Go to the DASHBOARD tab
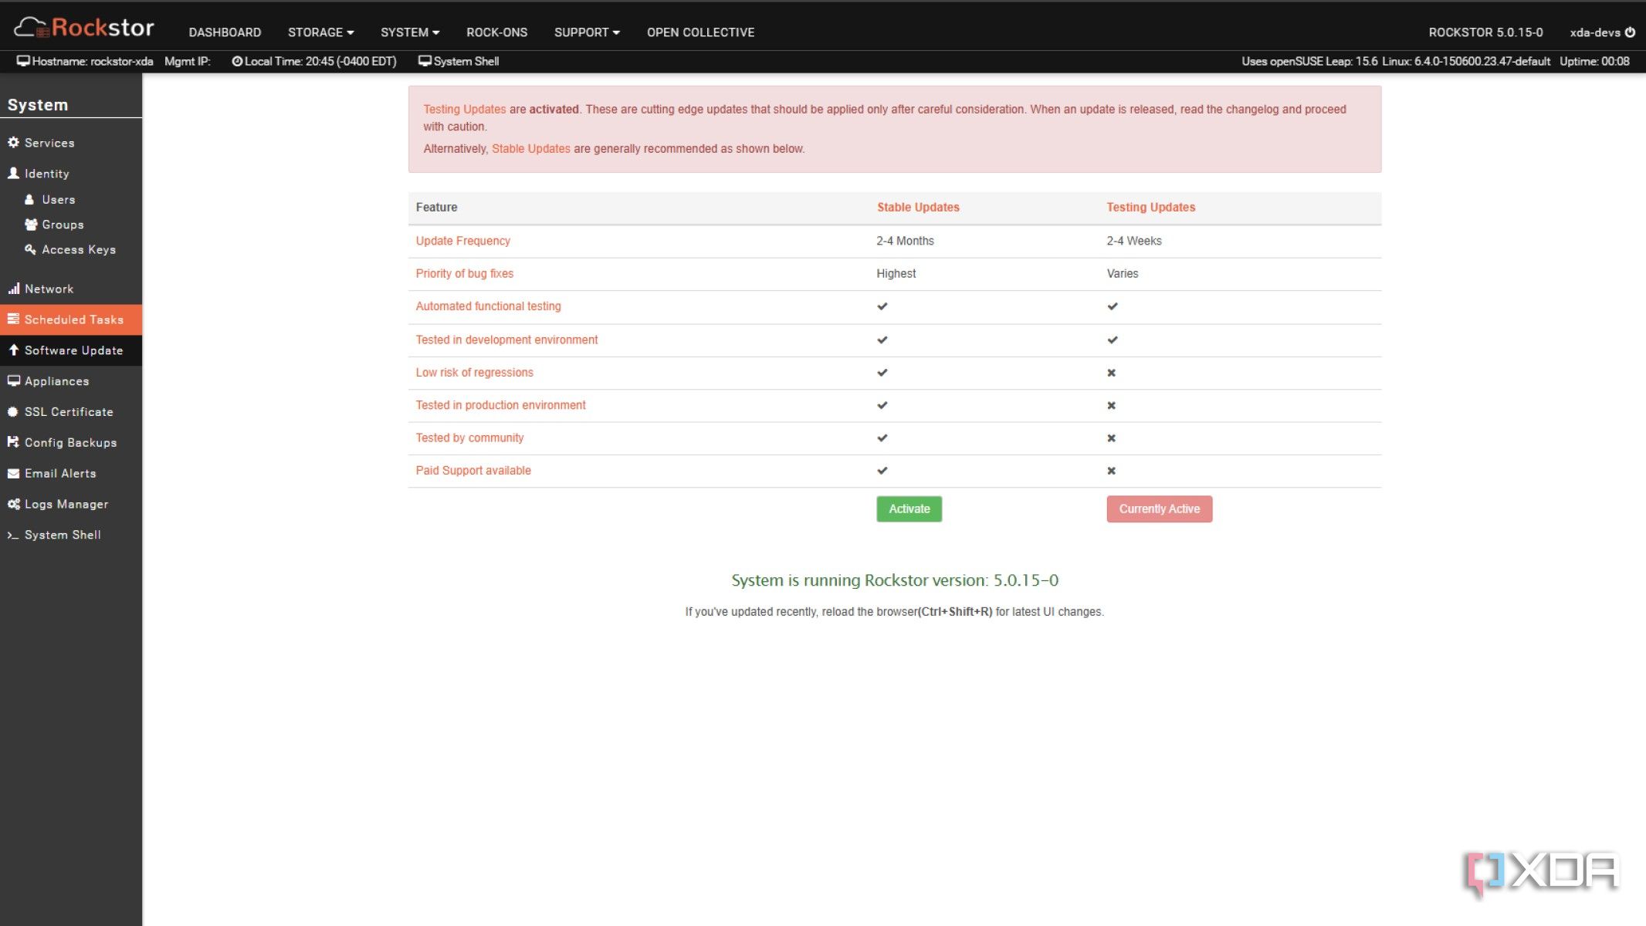The image size is (1646, 926). (225, 32)
